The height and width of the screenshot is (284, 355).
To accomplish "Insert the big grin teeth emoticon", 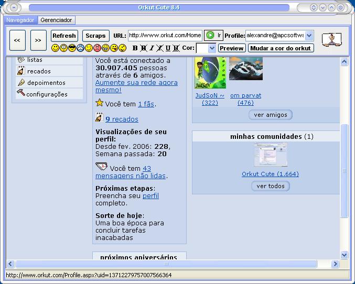I will click(105, 48).
